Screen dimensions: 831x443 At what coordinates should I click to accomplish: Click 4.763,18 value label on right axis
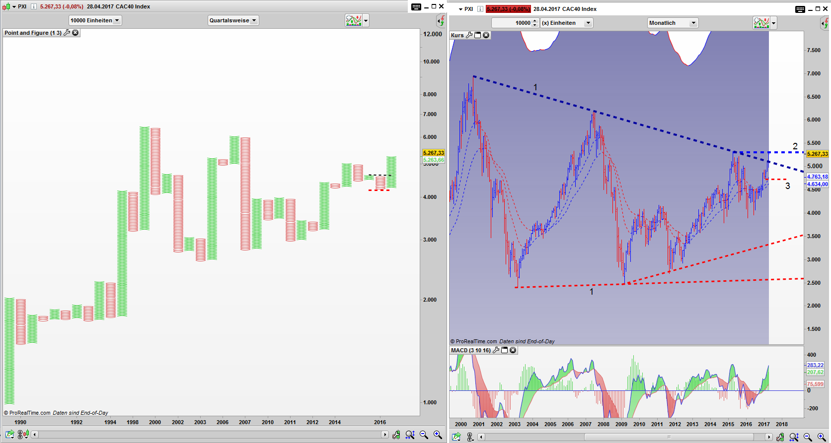coord(817,177)
